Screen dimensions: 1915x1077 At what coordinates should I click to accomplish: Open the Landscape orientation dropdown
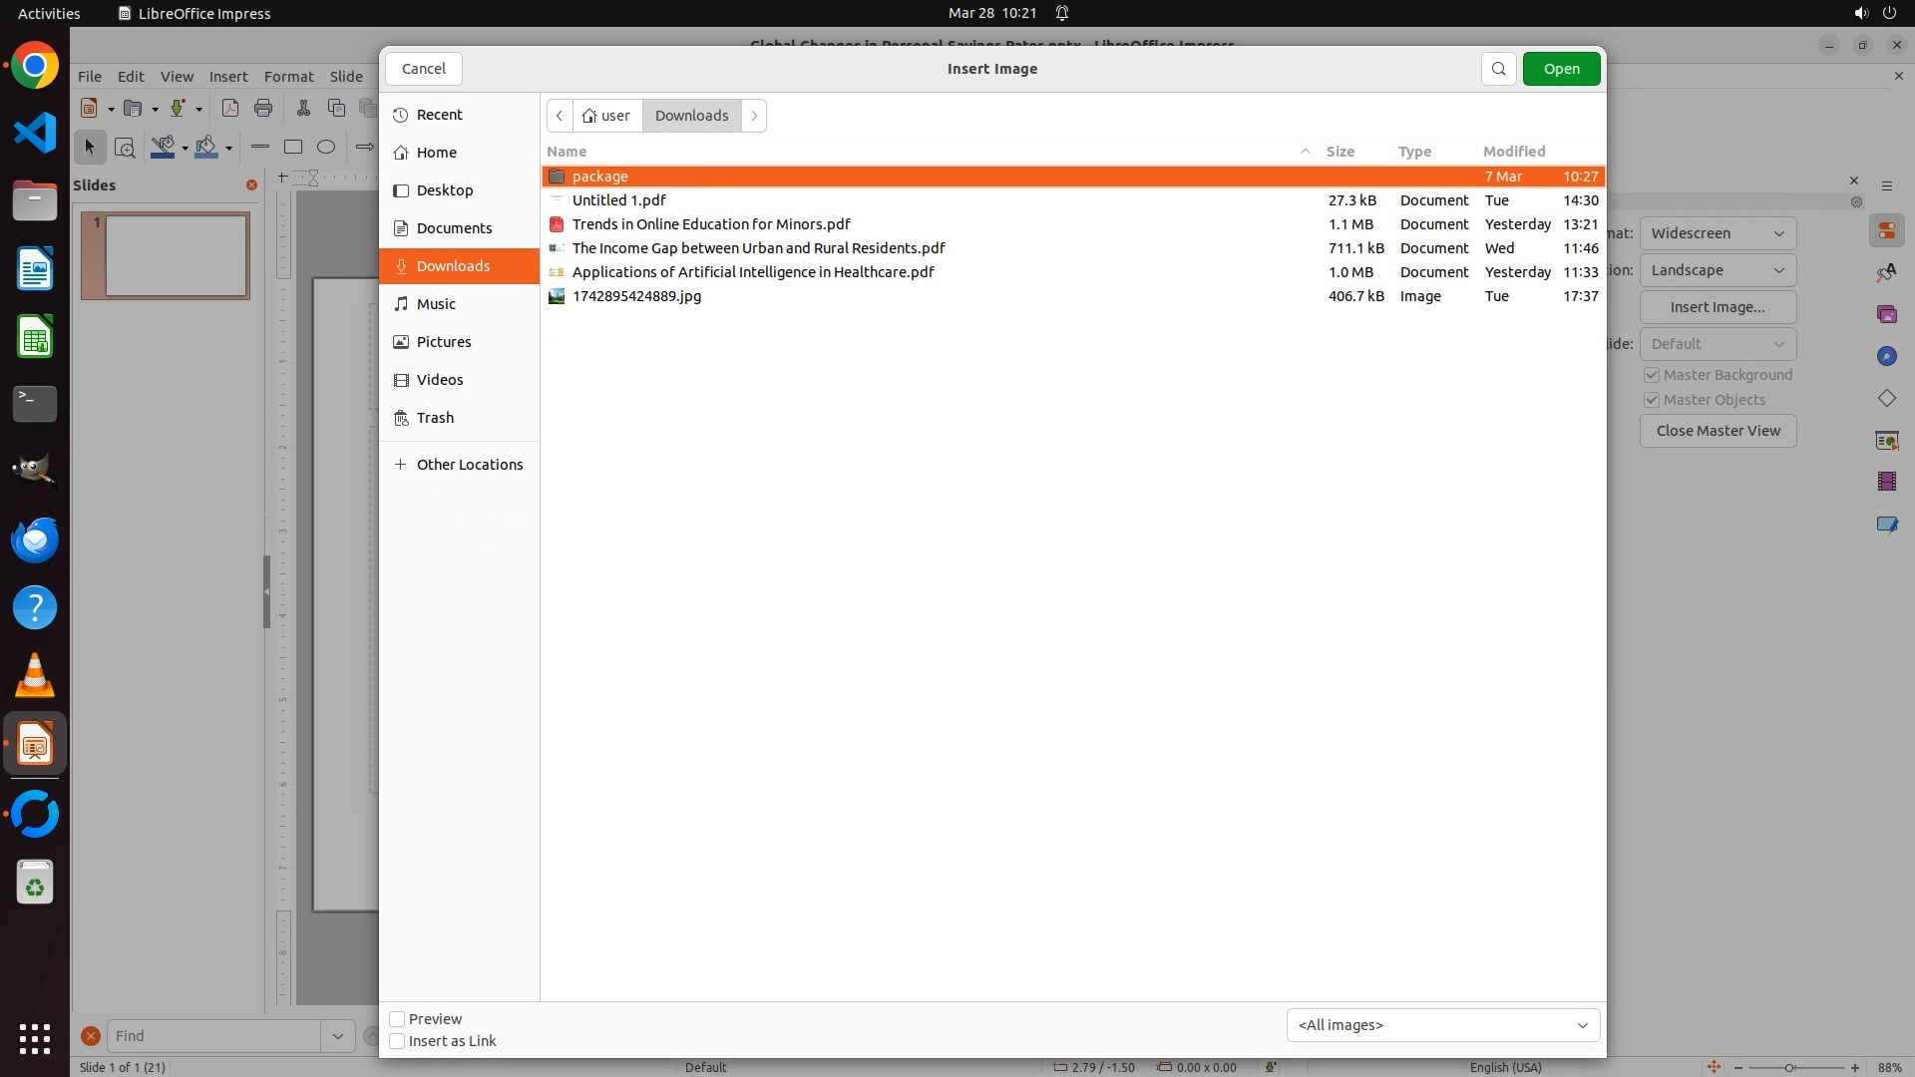click(x=1718, y=270)
